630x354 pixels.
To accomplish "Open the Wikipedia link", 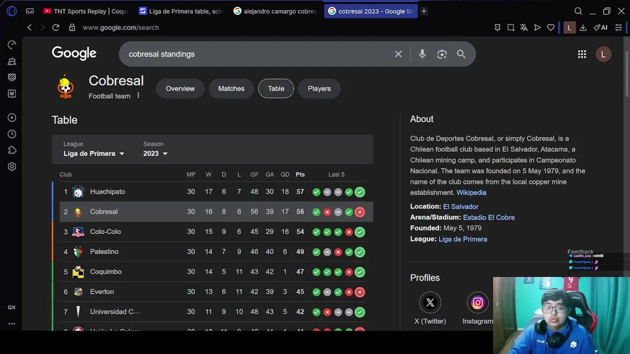I will tap(472, 193).
